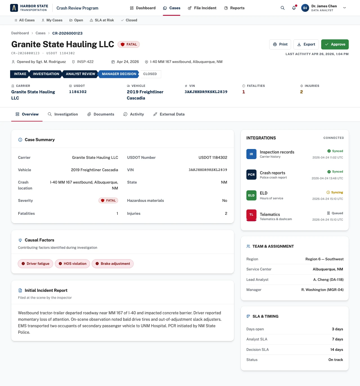
Task: Print the case report
Action: coord(280,44)
